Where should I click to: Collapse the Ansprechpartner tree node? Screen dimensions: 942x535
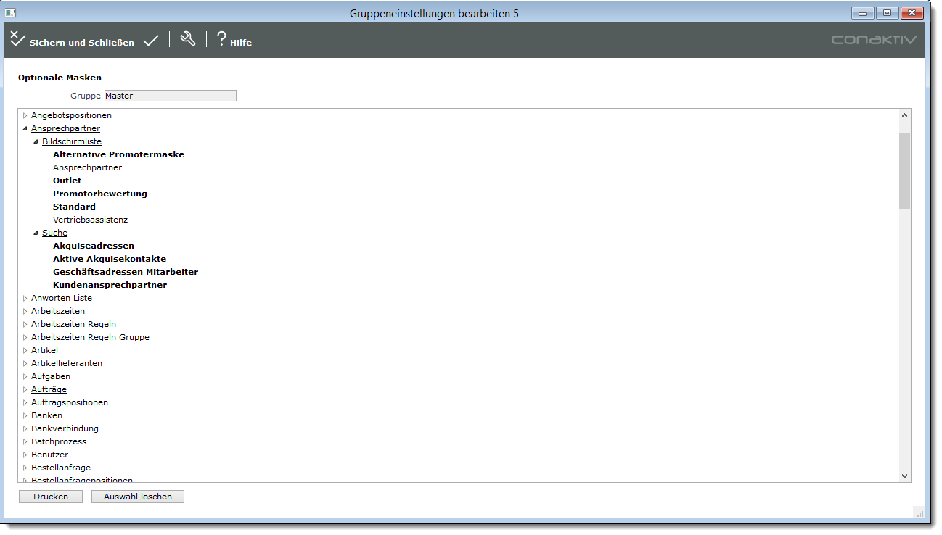pyautogui.click(x=25, y=128)
